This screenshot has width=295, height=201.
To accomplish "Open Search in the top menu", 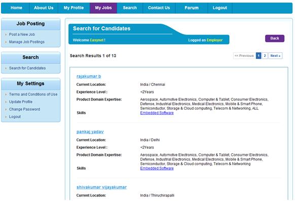I will [130, 8].
